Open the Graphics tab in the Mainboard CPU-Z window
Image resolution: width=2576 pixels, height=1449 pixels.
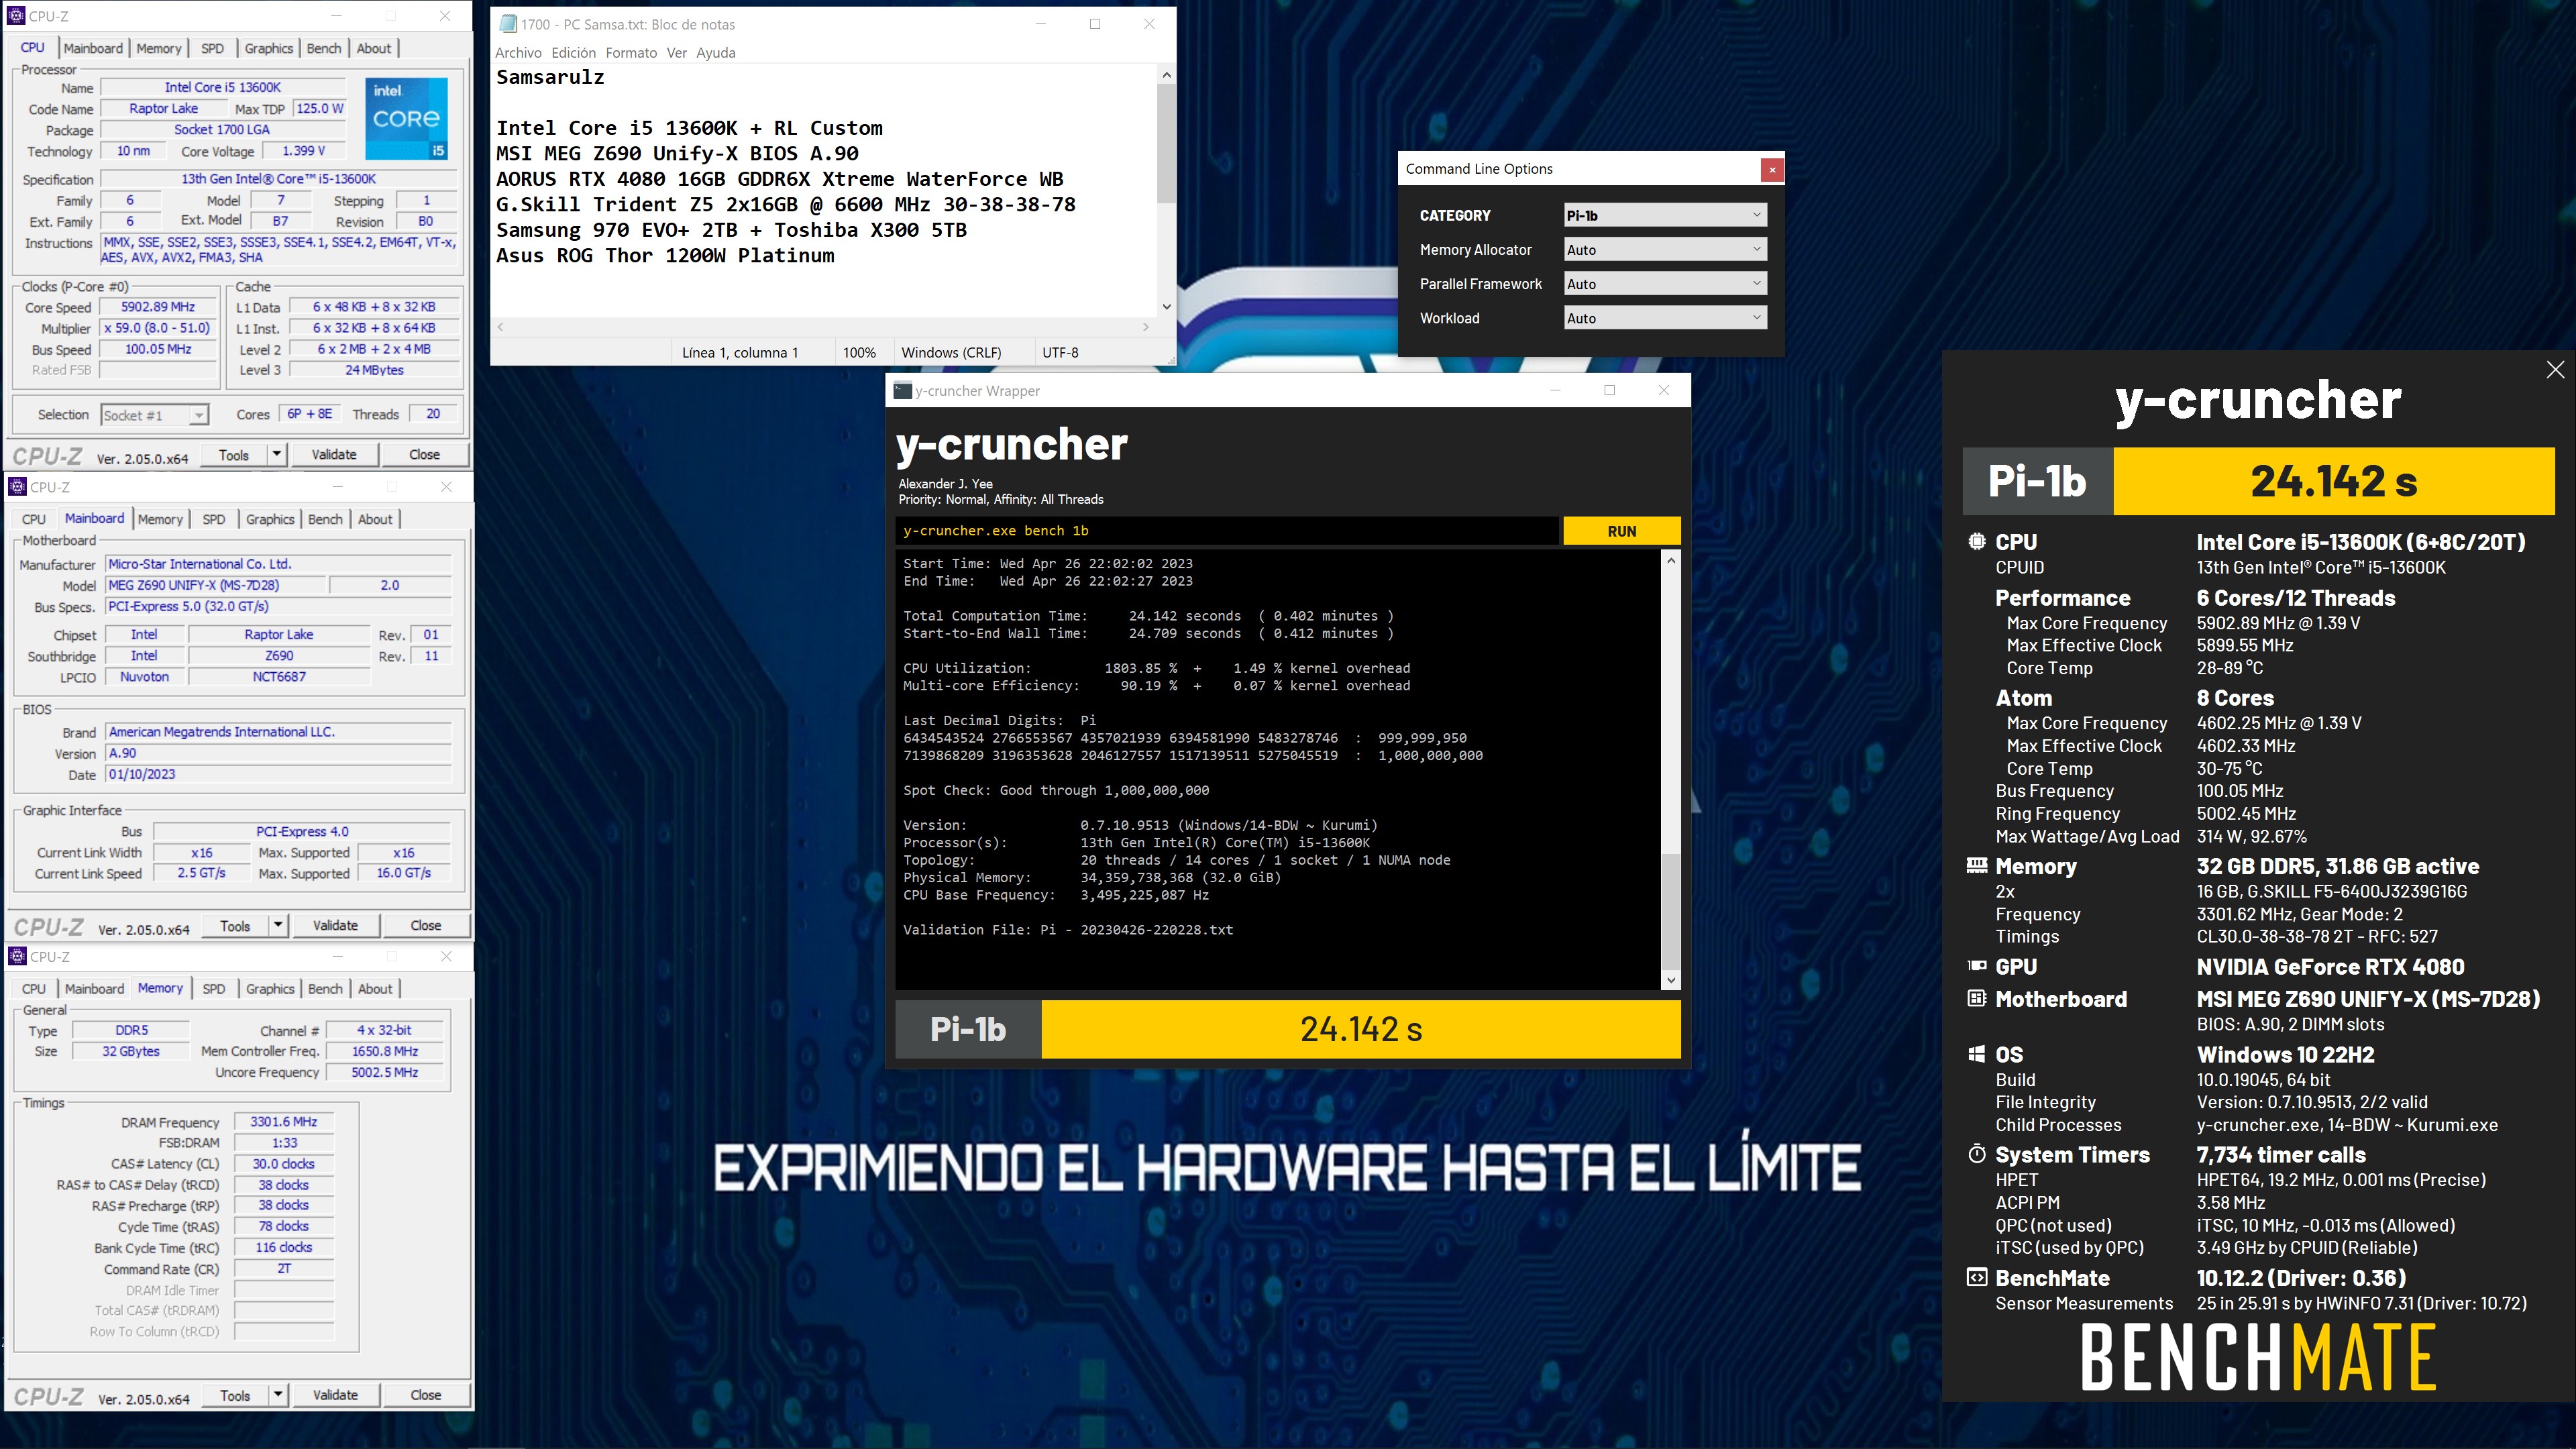coord(270,519)
